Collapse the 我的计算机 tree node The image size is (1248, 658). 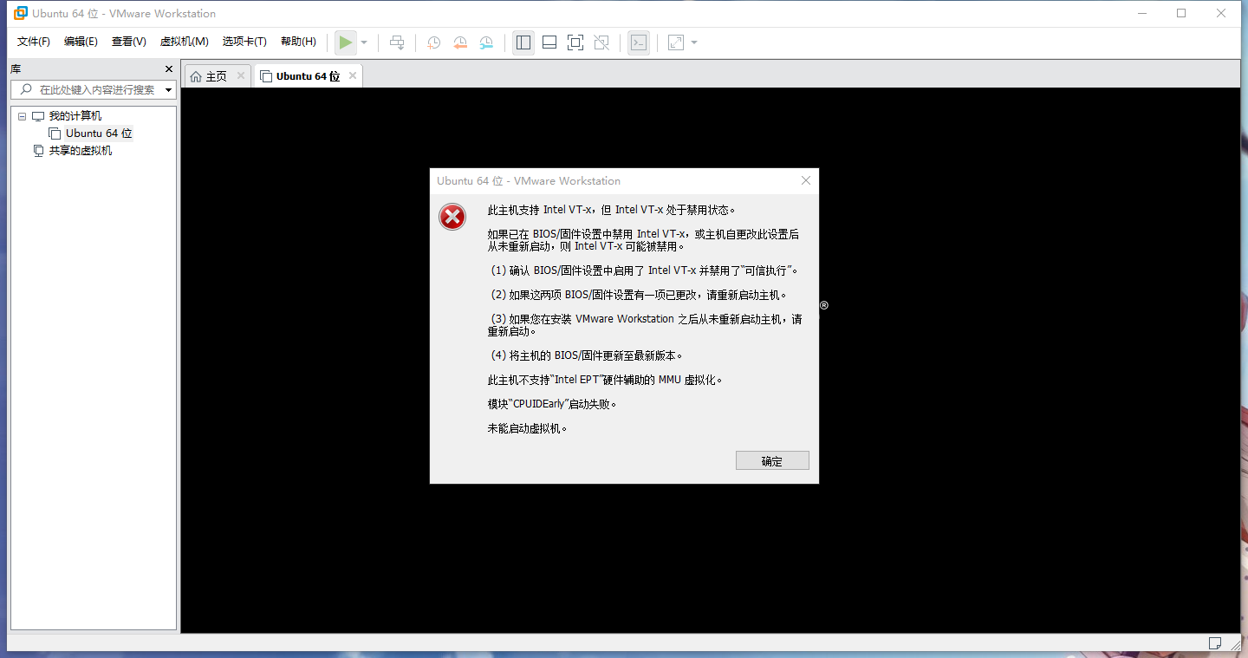pos(22,116)
